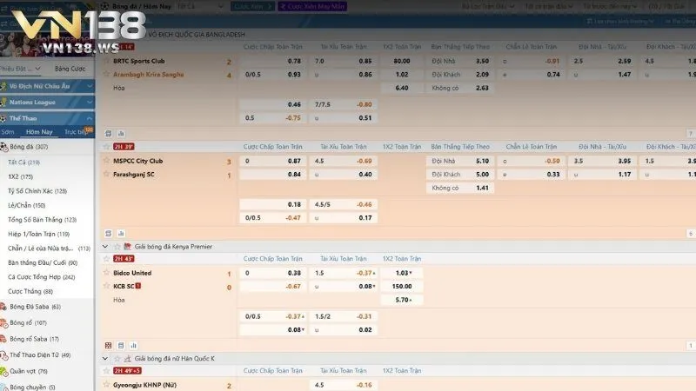Click the Kenya Premier league flag icon
The width and height of the screenshot is (696, 391).
[x=127, y=247]
